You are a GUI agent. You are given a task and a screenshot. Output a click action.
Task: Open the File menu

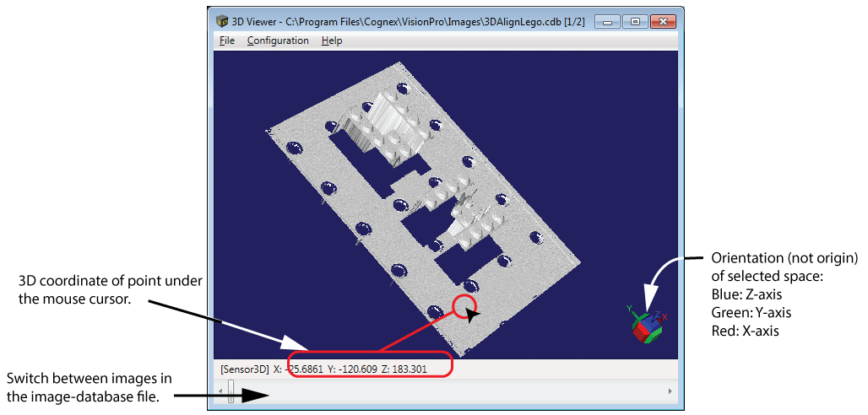point(227,40)
